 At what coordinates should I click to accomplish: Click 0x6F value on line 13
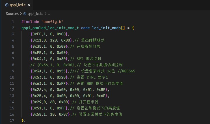tap(101, 96)
